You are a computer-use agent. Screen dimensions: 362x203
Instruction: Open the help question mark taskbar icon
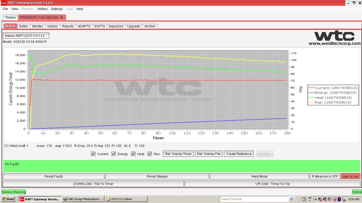pos(304,199)
